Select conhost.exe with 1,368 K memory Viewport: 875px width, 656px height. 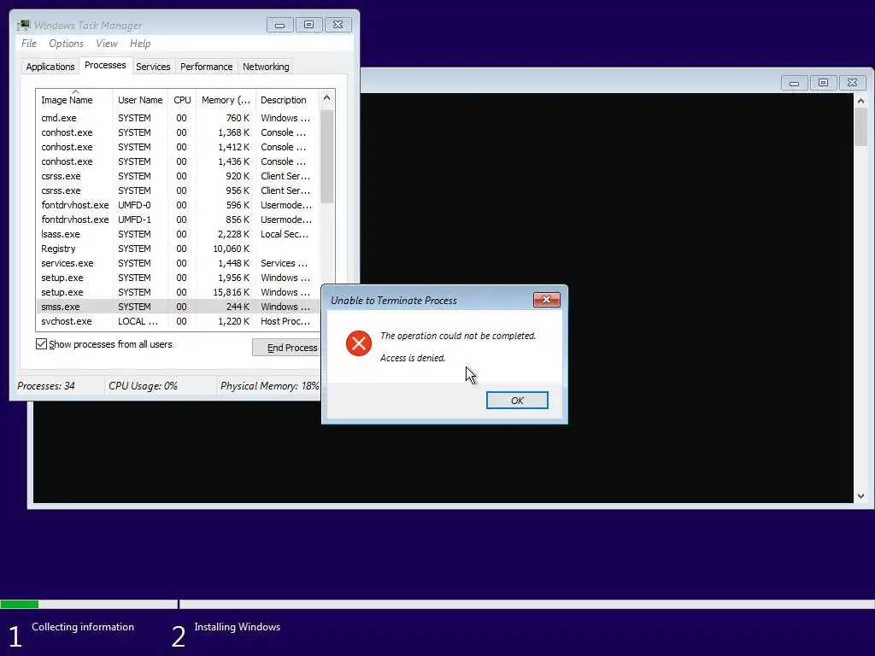[178, 132]
